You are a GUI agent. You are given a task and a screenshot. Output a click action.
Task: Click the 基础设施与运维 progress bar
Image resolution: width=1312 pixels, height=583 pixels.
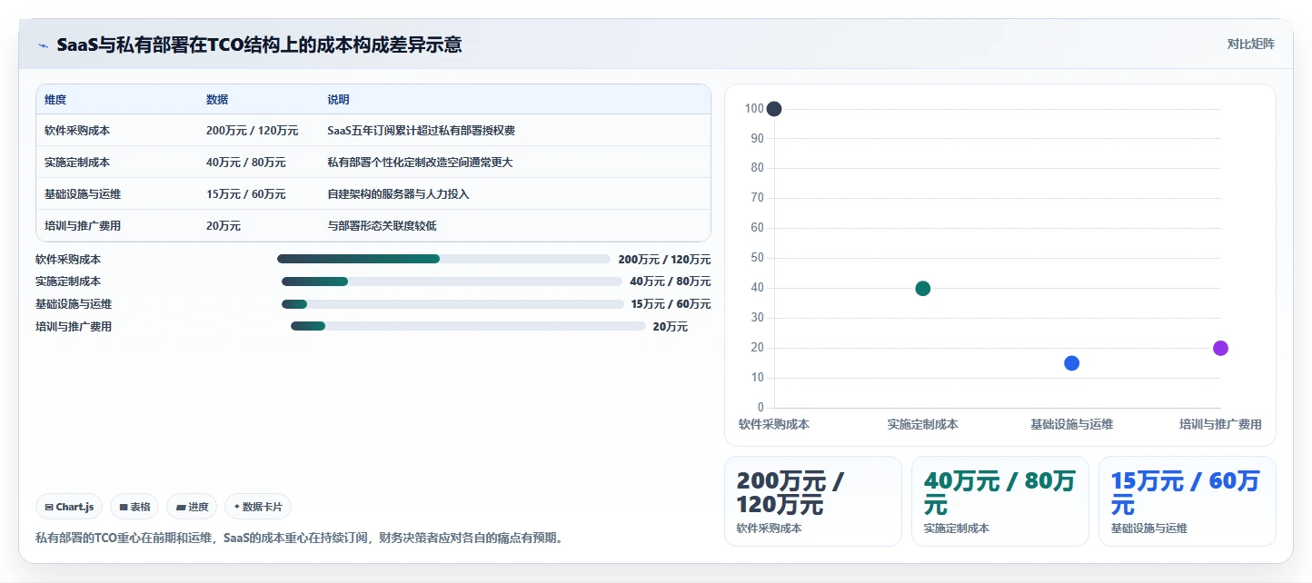(x=452, y=304)
